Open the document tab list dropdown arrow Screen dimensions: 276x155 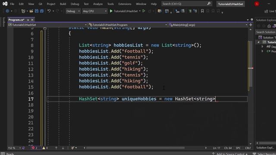pyautogui.click(x=248, y=20)
